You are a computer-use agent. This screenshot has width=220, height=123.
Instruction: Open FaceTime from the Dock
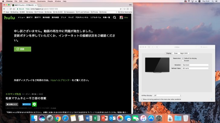[135, 118]
